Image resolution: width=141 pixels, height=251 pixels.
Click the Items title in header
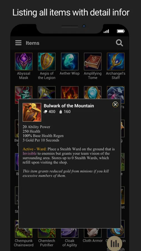[x=33, y=43]
